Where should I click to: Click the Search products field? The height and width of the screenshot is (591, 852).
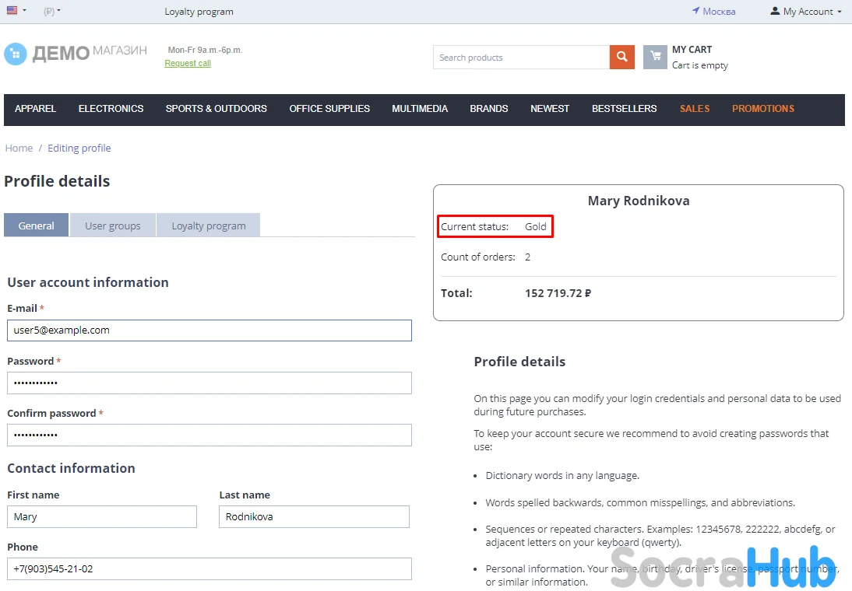tap(520, 58)
